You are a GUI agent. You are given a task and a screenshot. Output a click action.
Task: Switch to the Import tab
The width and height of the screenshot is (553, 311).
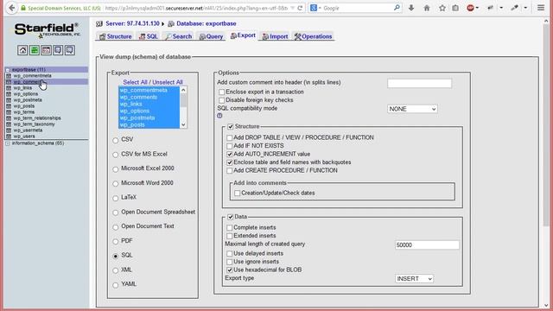click(275, 36)
